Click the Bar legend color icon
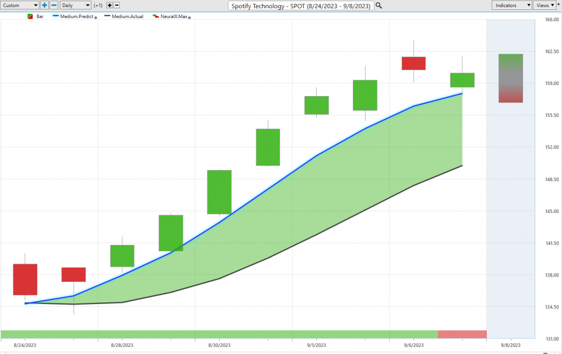This screenshot has width=562, height=354. 30,16
